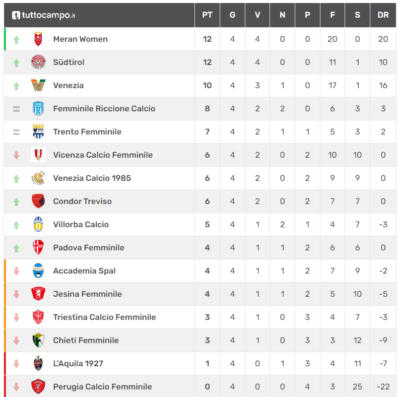Click the PT points column header

(207, 15)
